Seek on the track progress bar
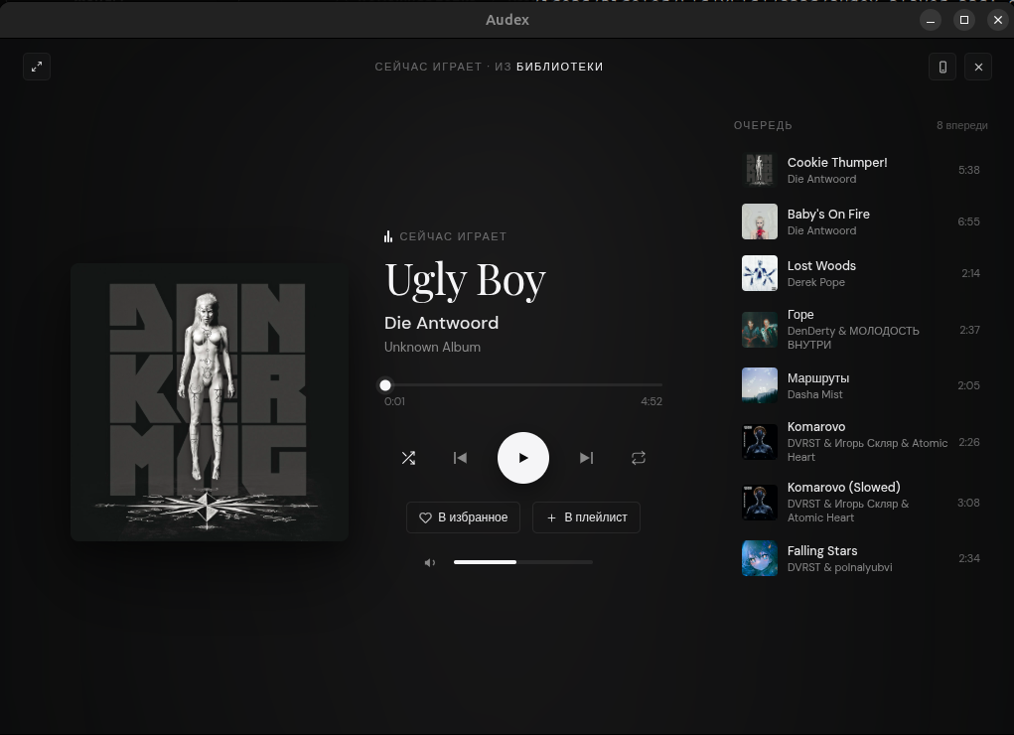The width and height of the screenshot is (1014, 735). (523, 385)
